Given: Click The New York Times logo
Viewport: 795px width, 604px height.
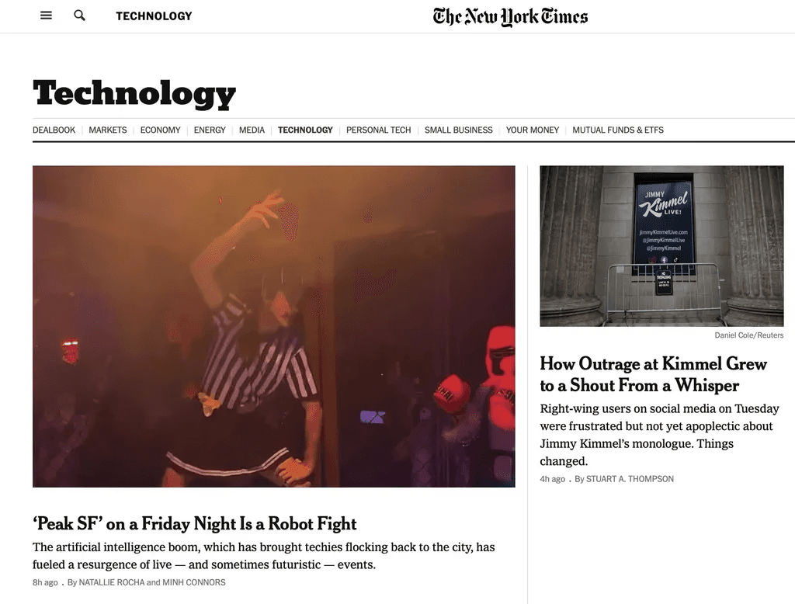Looking at the screenshot, I should tap(511, 17).
